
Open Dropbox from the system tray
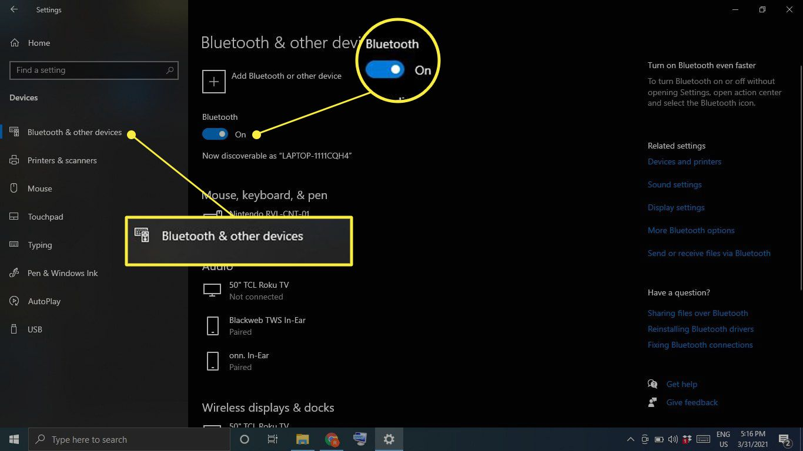(x=687, y=439)
